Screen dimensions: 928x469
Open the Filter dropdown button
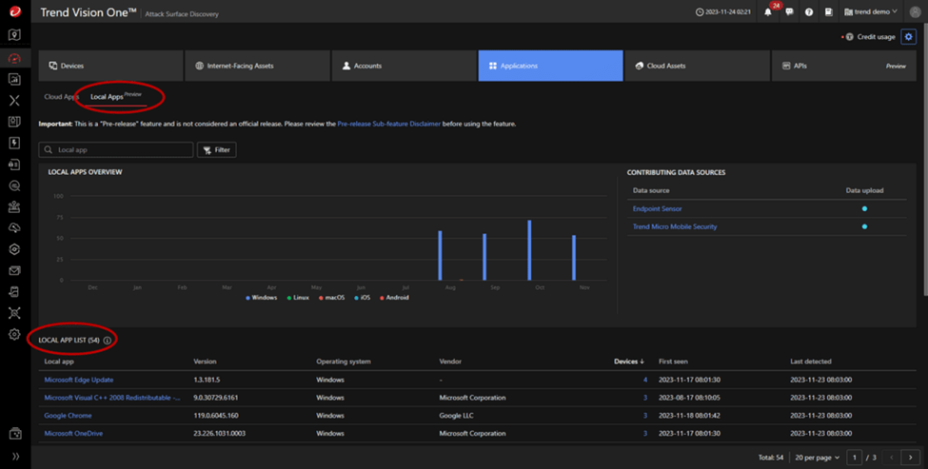click(217, 149)
